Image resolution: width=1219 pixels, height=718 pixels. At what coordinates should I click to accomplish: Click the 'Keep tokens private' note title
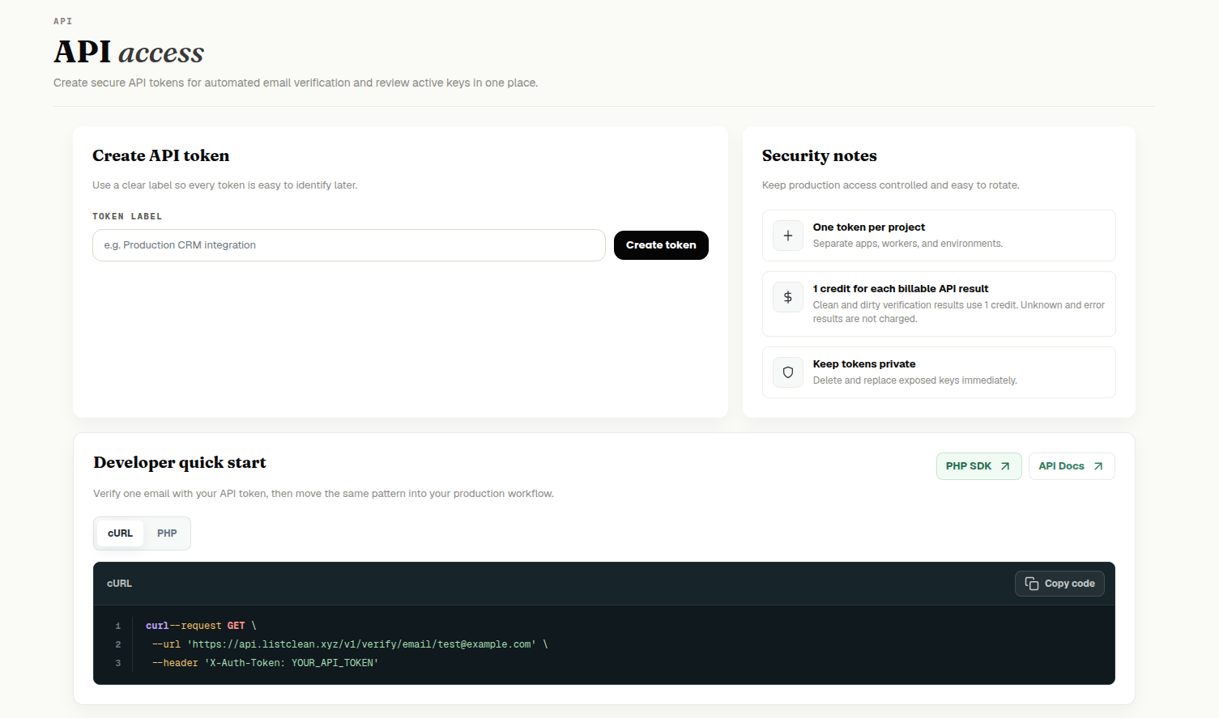coord(864,364)
